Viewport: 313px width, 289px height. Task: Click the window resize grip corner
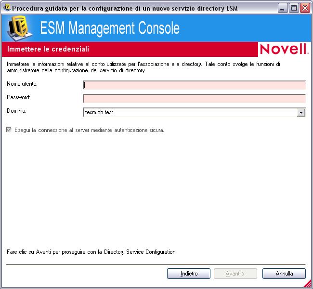(308, 284)
